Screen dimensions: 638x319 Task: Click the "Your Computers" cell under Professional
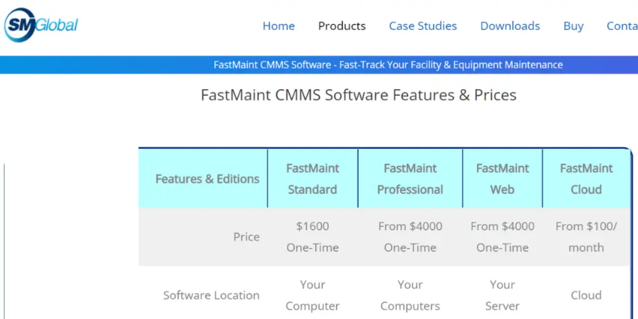(x=410, y=296)
